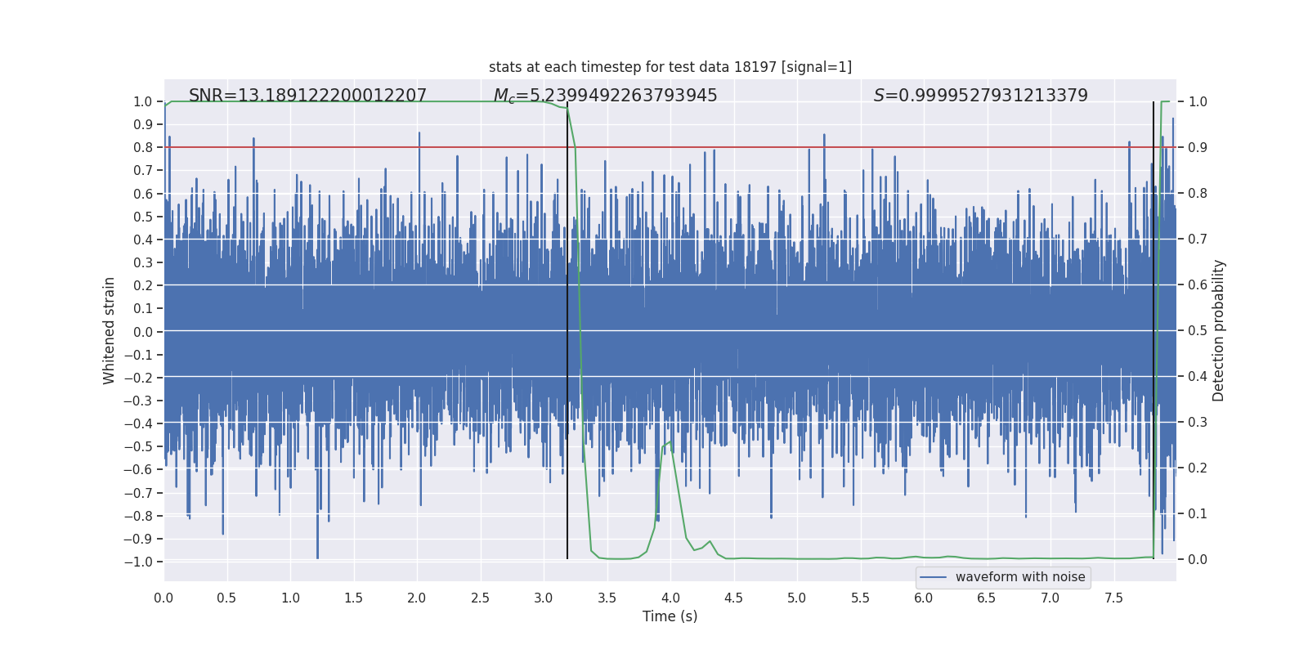This screenshot has height=654, width=1308.
Task: Click the "Detection probability" axis label
Action: coord(1219,330)
